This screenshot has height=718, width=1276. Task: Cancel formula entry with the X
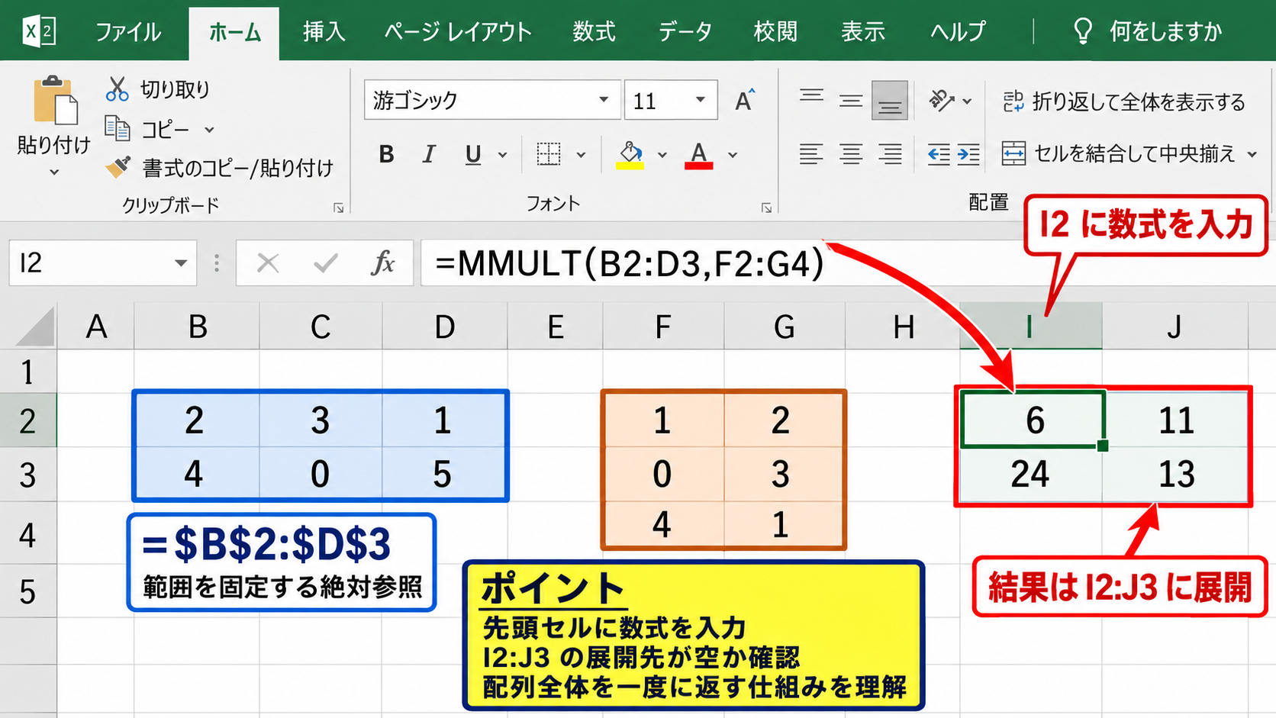click(268, 263)
